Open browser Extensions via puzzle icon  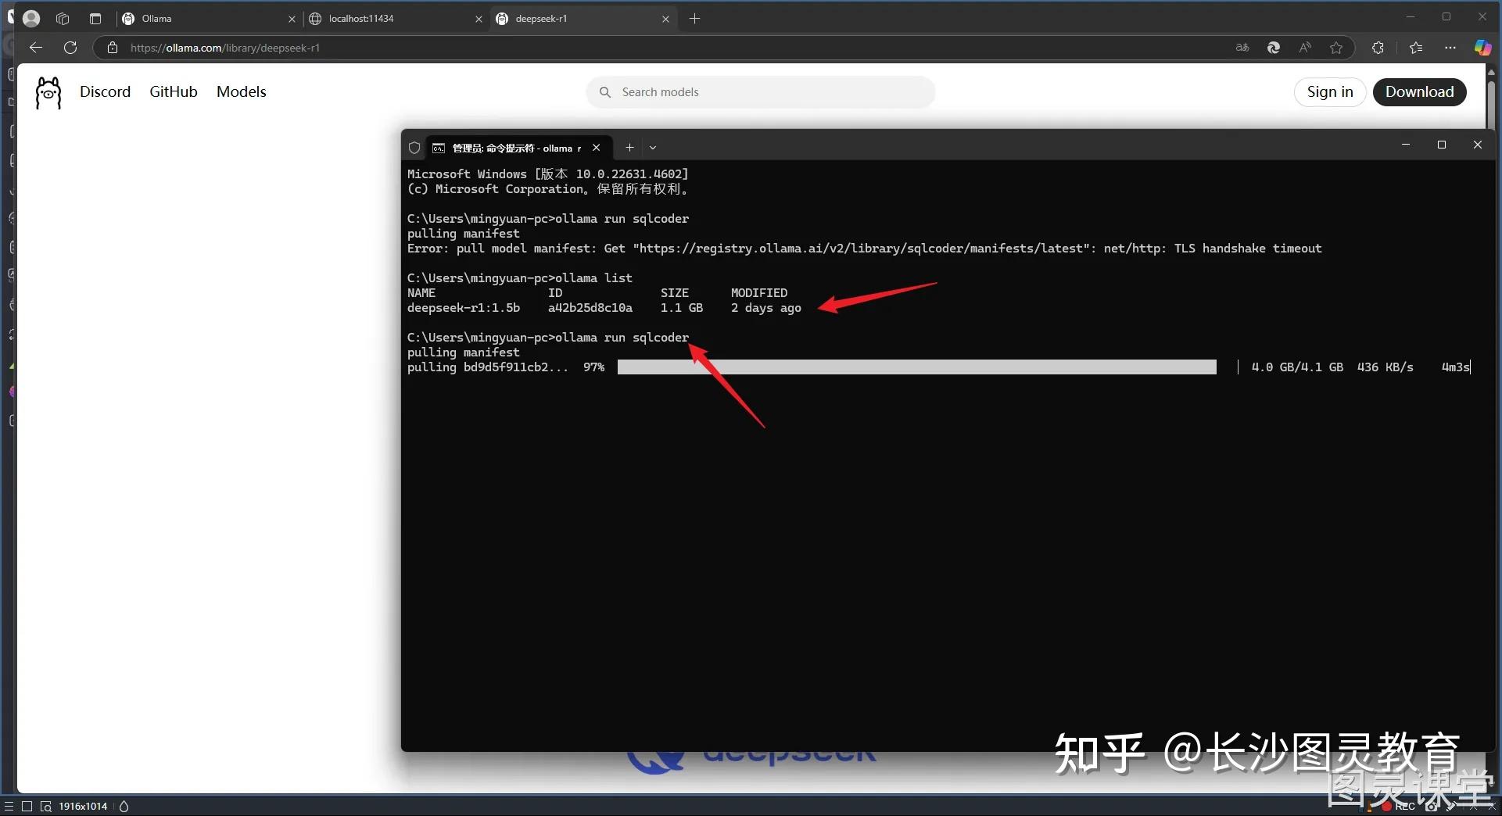pos(1378,47)
